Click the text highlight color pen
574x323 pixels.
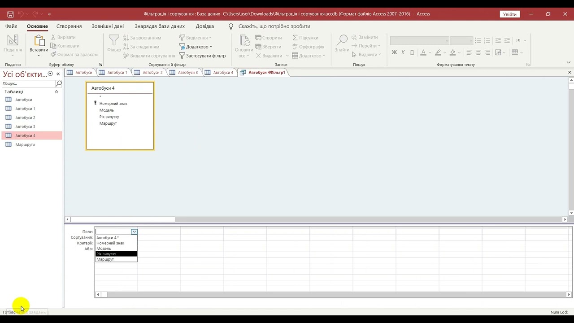tap(438, 52)
